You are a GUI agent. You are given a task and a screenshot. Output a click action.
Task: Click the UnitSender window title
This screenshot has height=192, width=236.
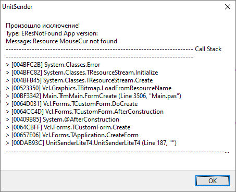point(17,7)
